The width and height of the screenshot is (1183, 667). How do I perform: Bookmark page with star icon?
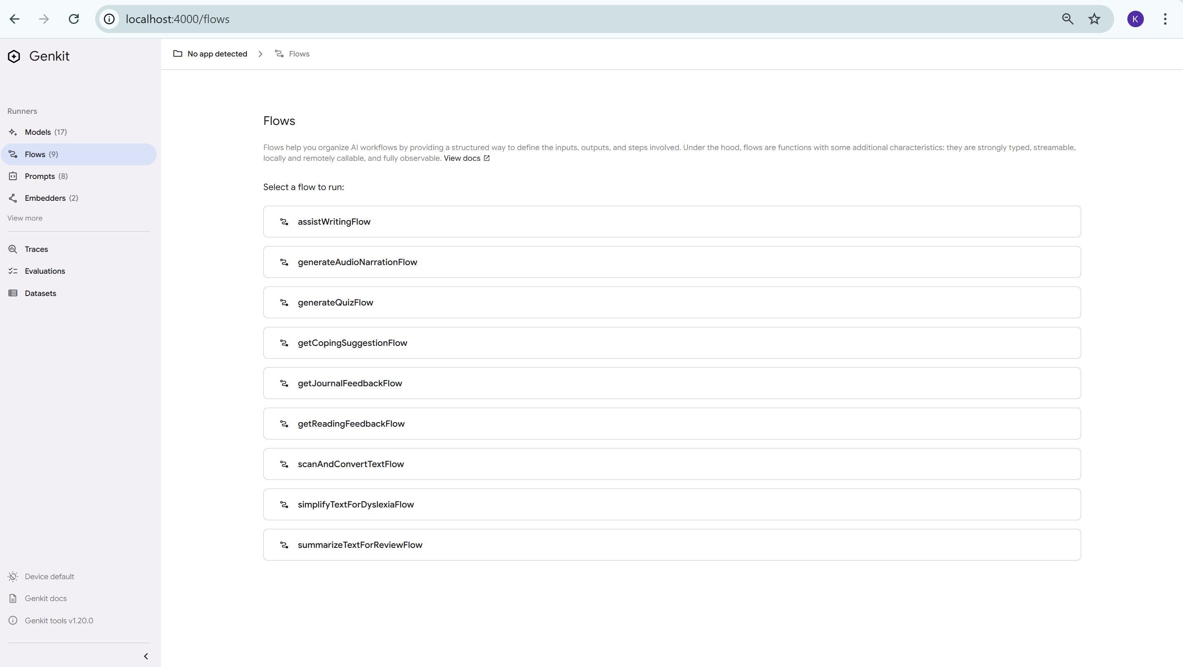pyautogui.click(x=1094, y=19)
